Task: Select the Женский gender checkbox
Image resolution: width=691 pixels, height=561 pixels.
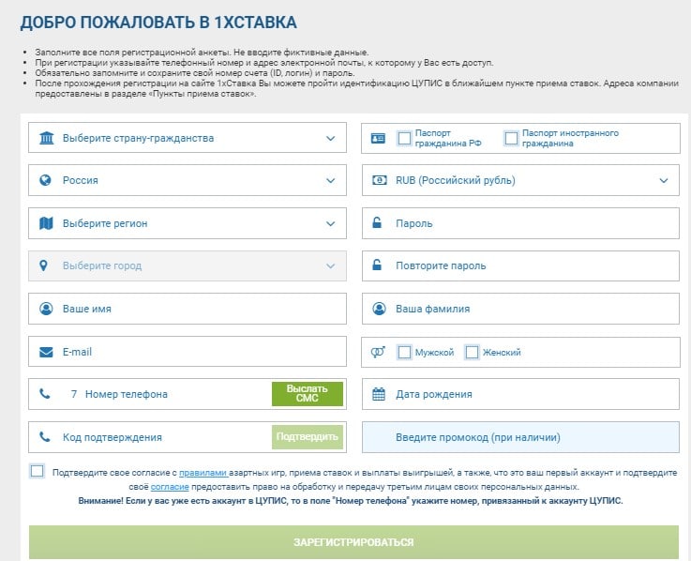Action: (472, 352)
